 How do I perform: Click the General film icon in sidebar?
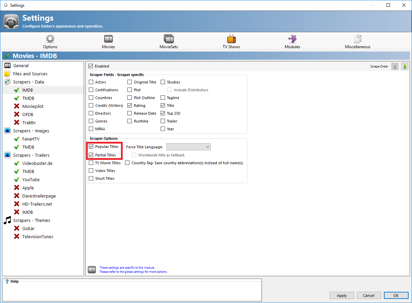point(7,65)
